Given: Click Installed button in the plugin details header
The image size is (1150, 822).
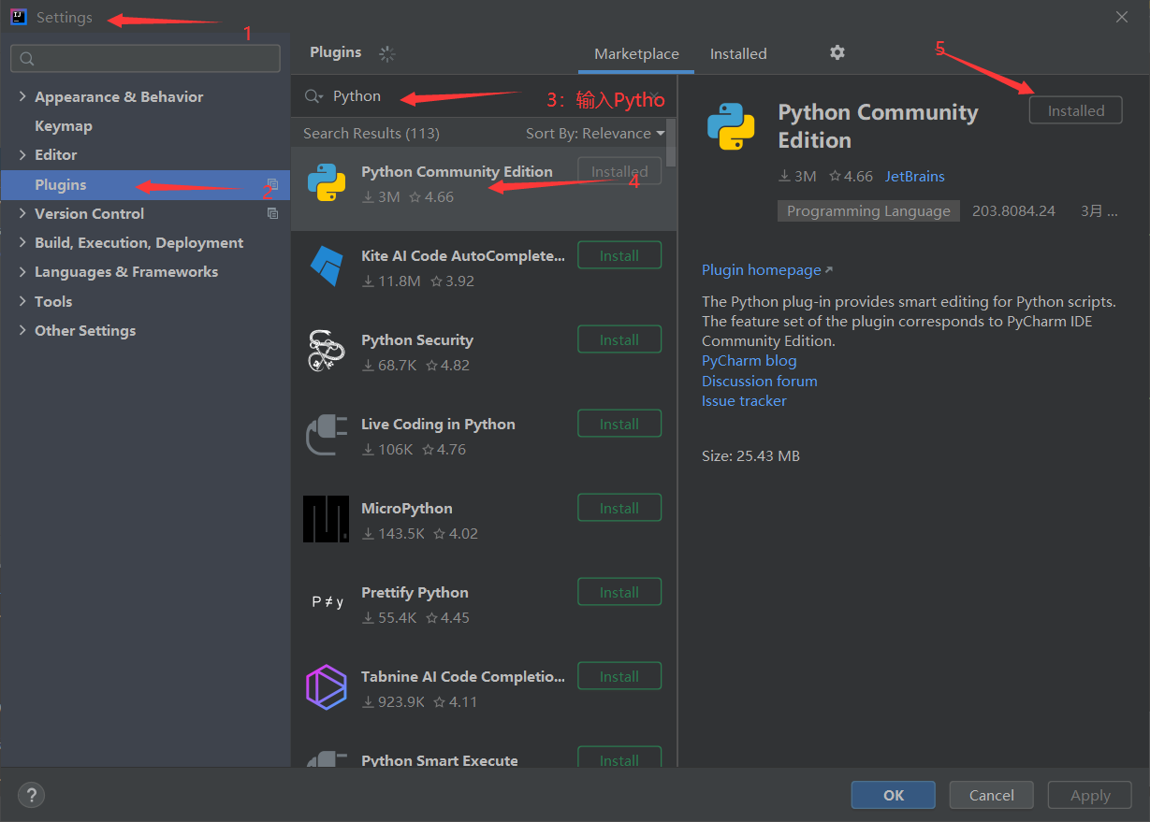Looking at the screenshot, I should pyautogui.click(x=1075, y=110).
